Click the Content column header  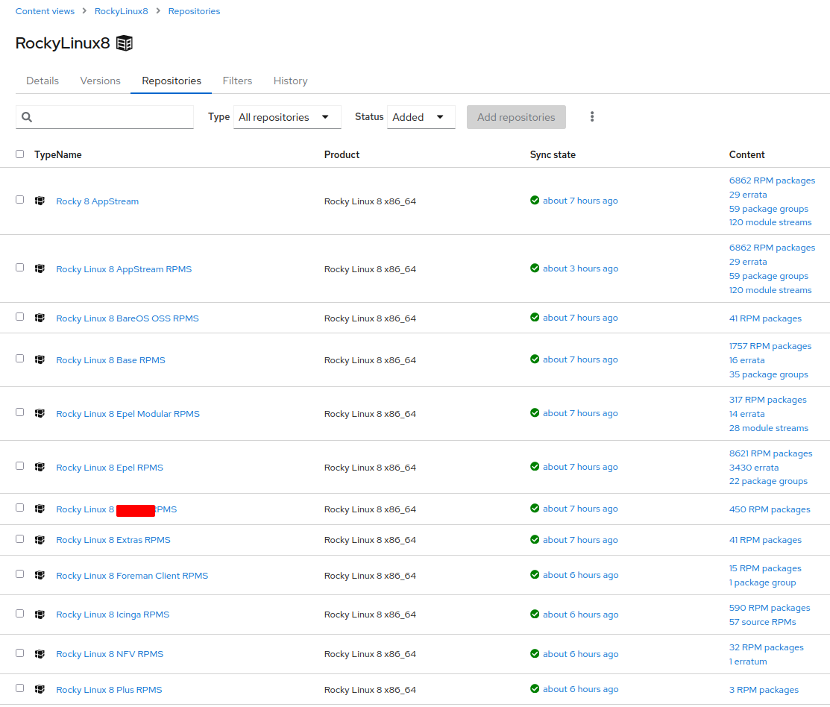tap(746, 154)
